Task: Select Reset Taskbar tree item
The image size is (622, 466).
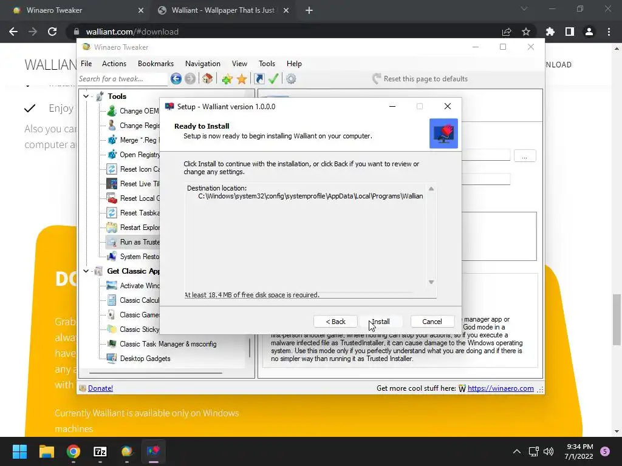Action: point(133,213)
